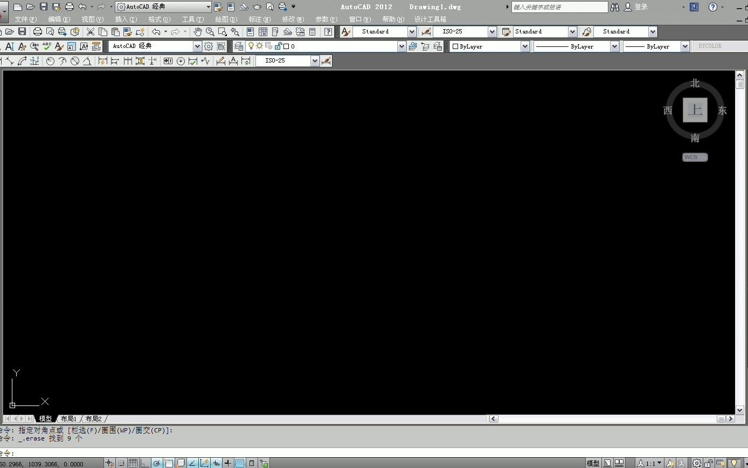Toggle Lineweight display in the status bar
This screenshot has height=468, width=748.
[x=227, y=463]
